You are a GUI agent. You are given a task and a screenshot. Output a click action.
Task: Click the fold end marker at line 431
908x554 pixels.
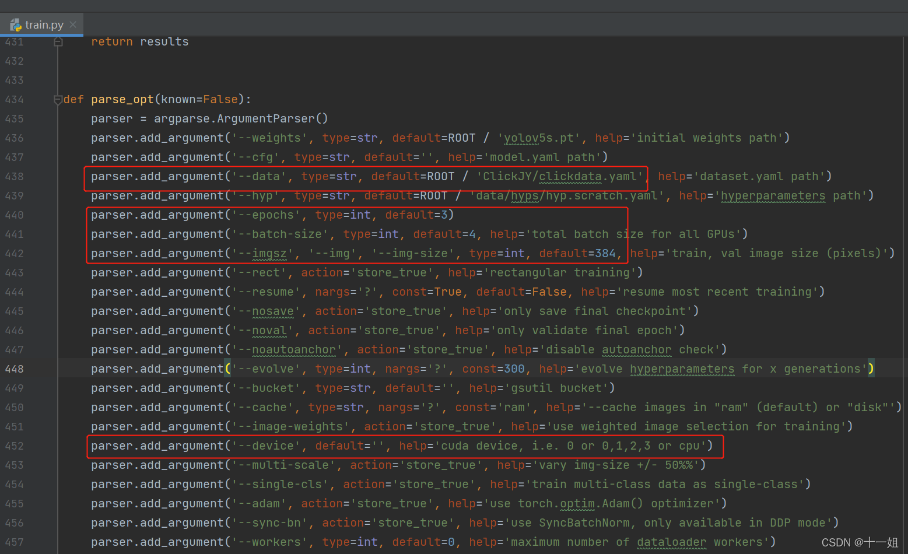[x=58, y=42]
